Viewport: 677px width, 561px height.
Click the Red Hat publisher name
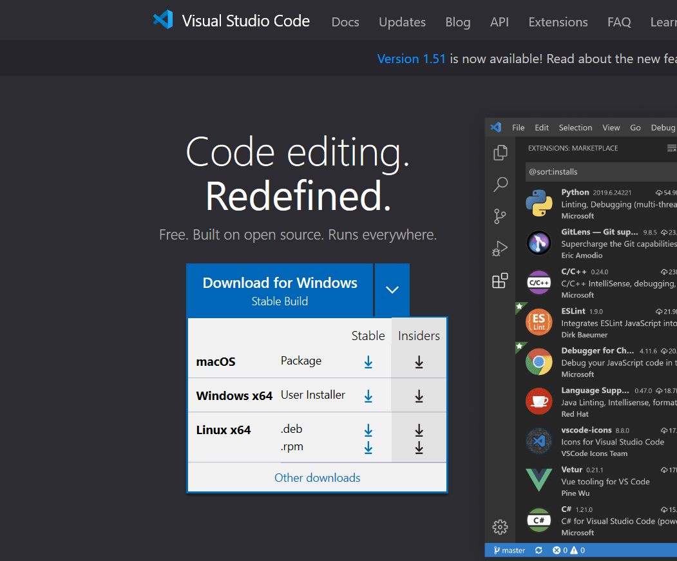click(x=575, y=414)
